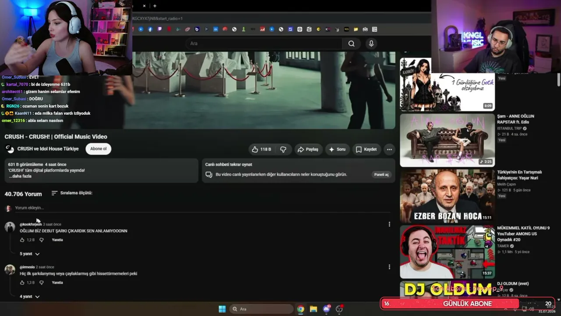Click the video player to pause playback
The image size is (561, 316).
pyautogui.click(x=264, y=90)
